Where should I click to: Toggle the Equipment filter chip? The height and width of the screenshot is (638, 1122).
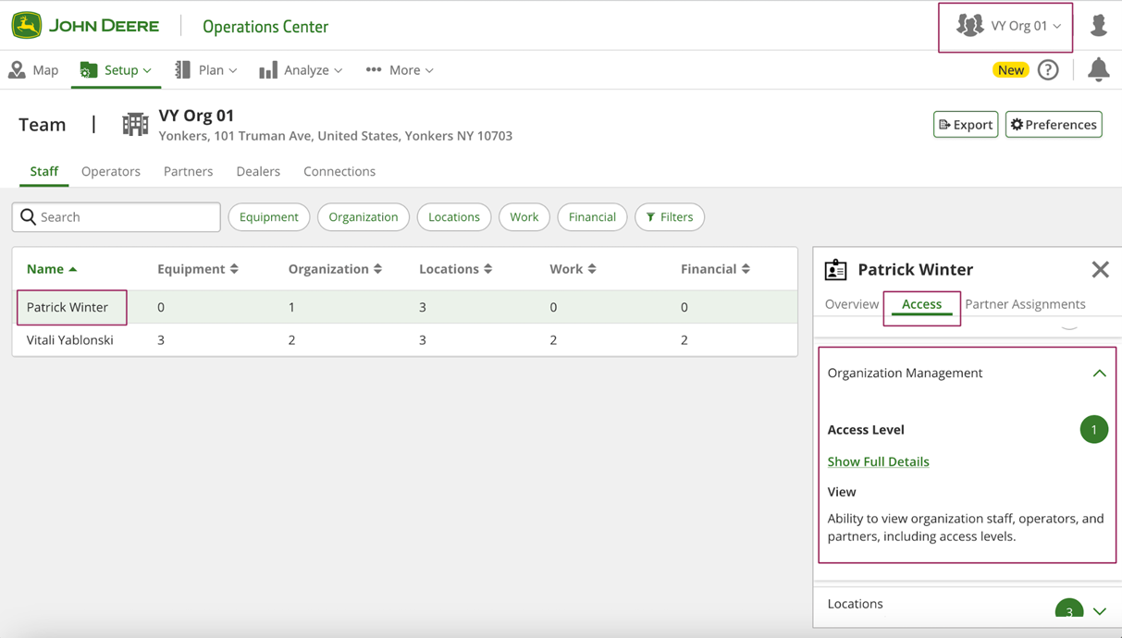coord(268,217)
